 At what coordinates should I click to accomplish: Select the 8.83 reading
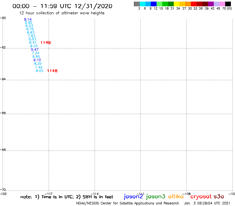coord(31,32)
